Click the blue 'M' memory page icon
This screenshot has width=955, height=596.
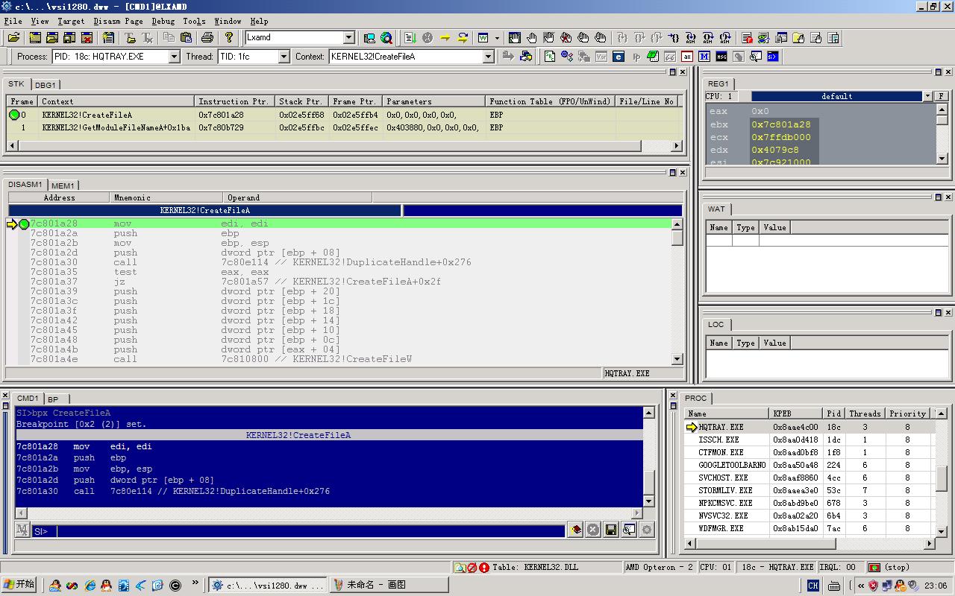point(704,56)
